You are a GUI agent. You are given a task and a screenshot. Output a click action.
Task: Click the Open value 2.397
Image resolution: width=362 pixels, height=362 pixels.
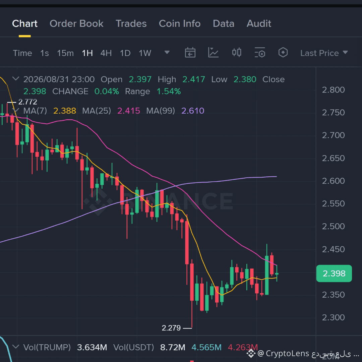point(140,79)
